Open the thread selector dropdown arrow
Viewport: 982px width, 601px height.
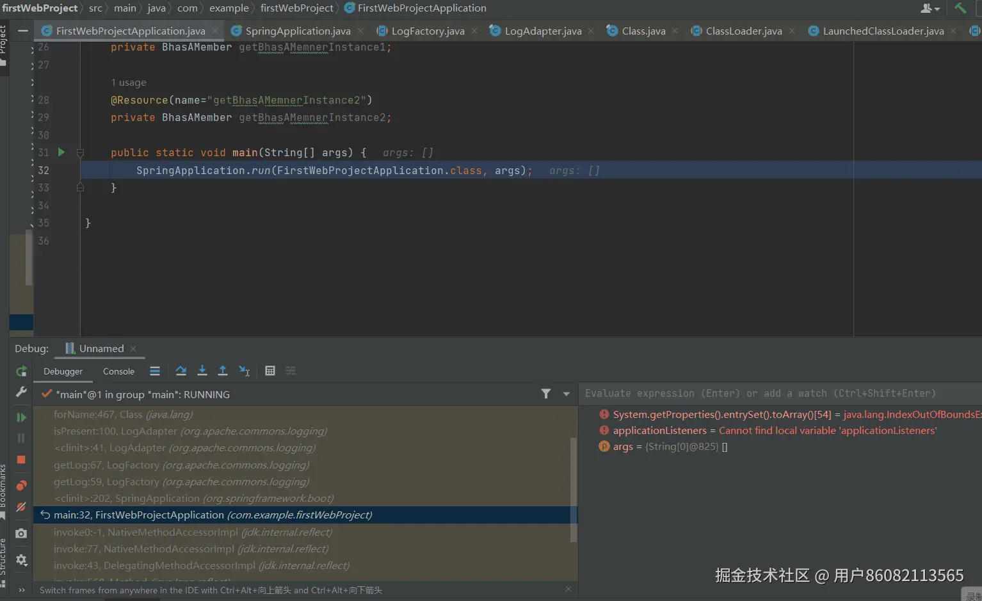[x=567, y=394]
